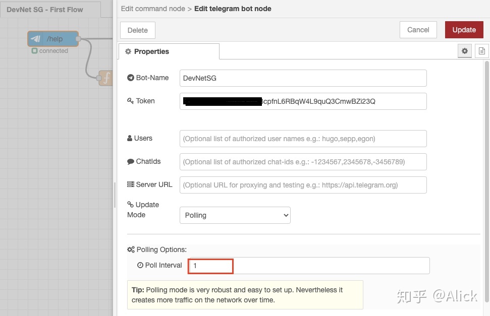Click the sidebar resize handle
The image size is (490, 316).
pos(115,195)
